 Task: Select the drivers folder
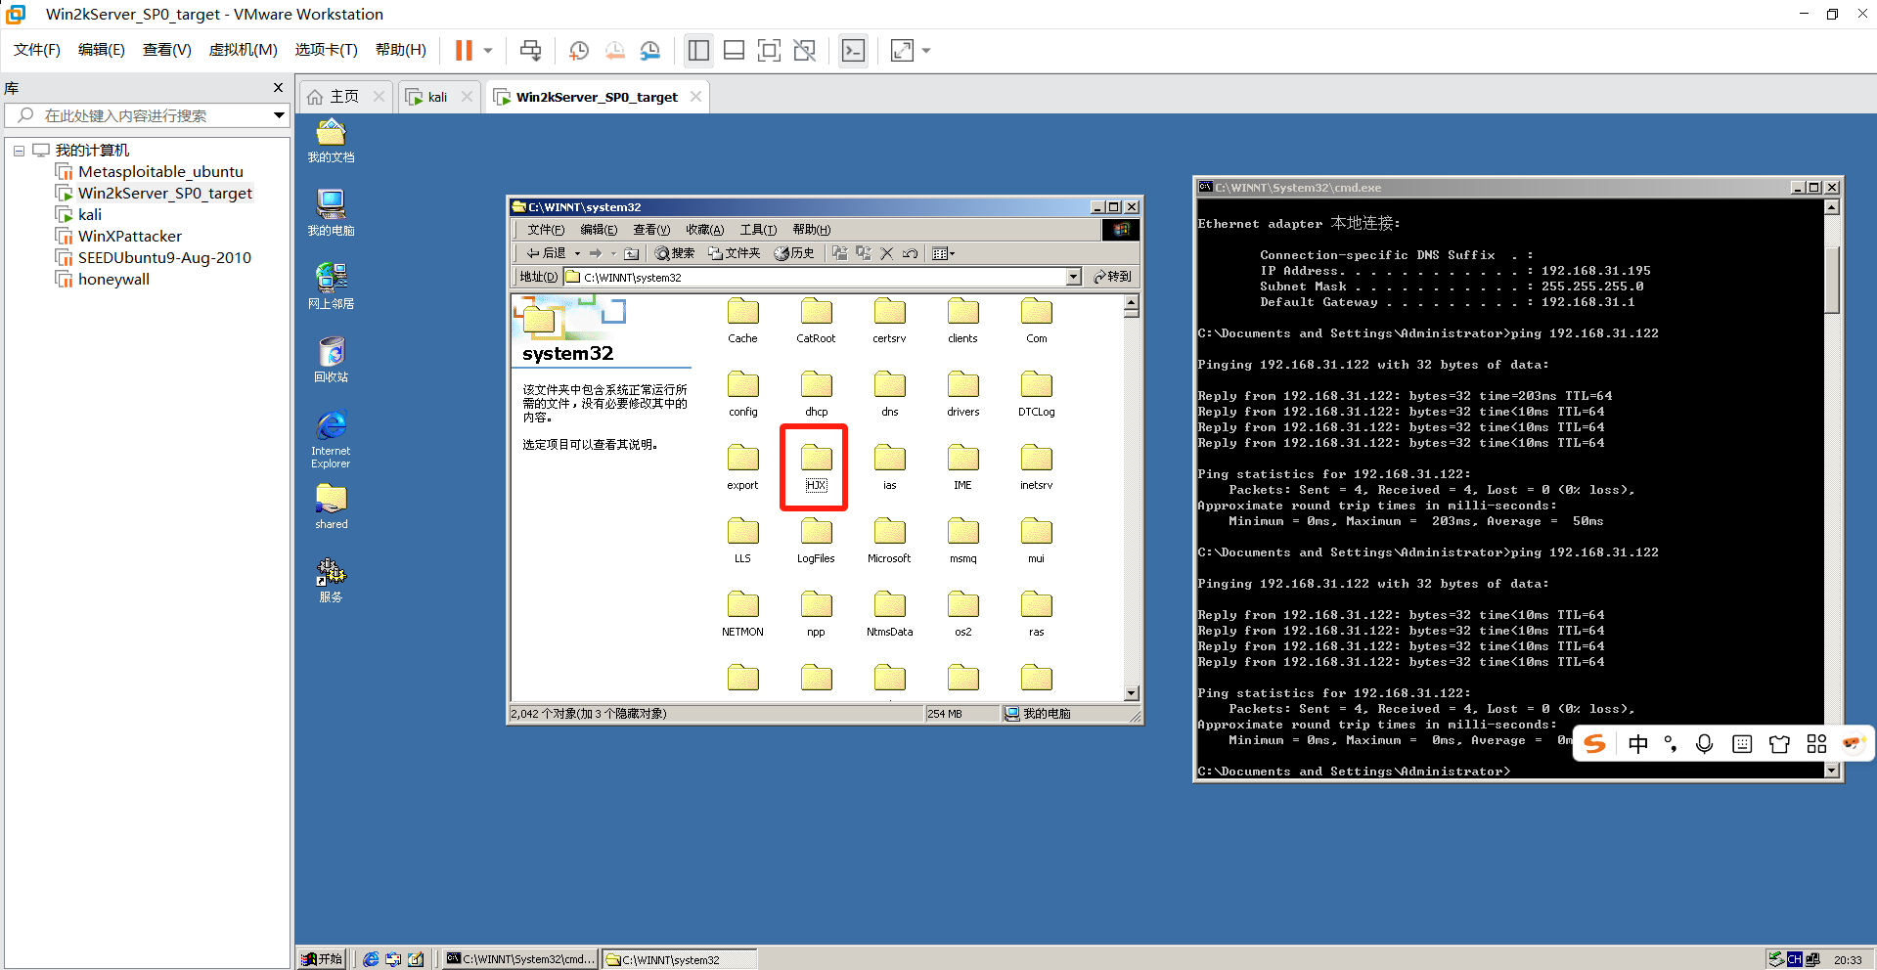click(962, 395)
